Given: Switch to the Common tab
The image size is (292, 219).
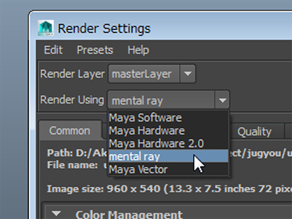Looking at the screenshot, I should coord(70,131).
